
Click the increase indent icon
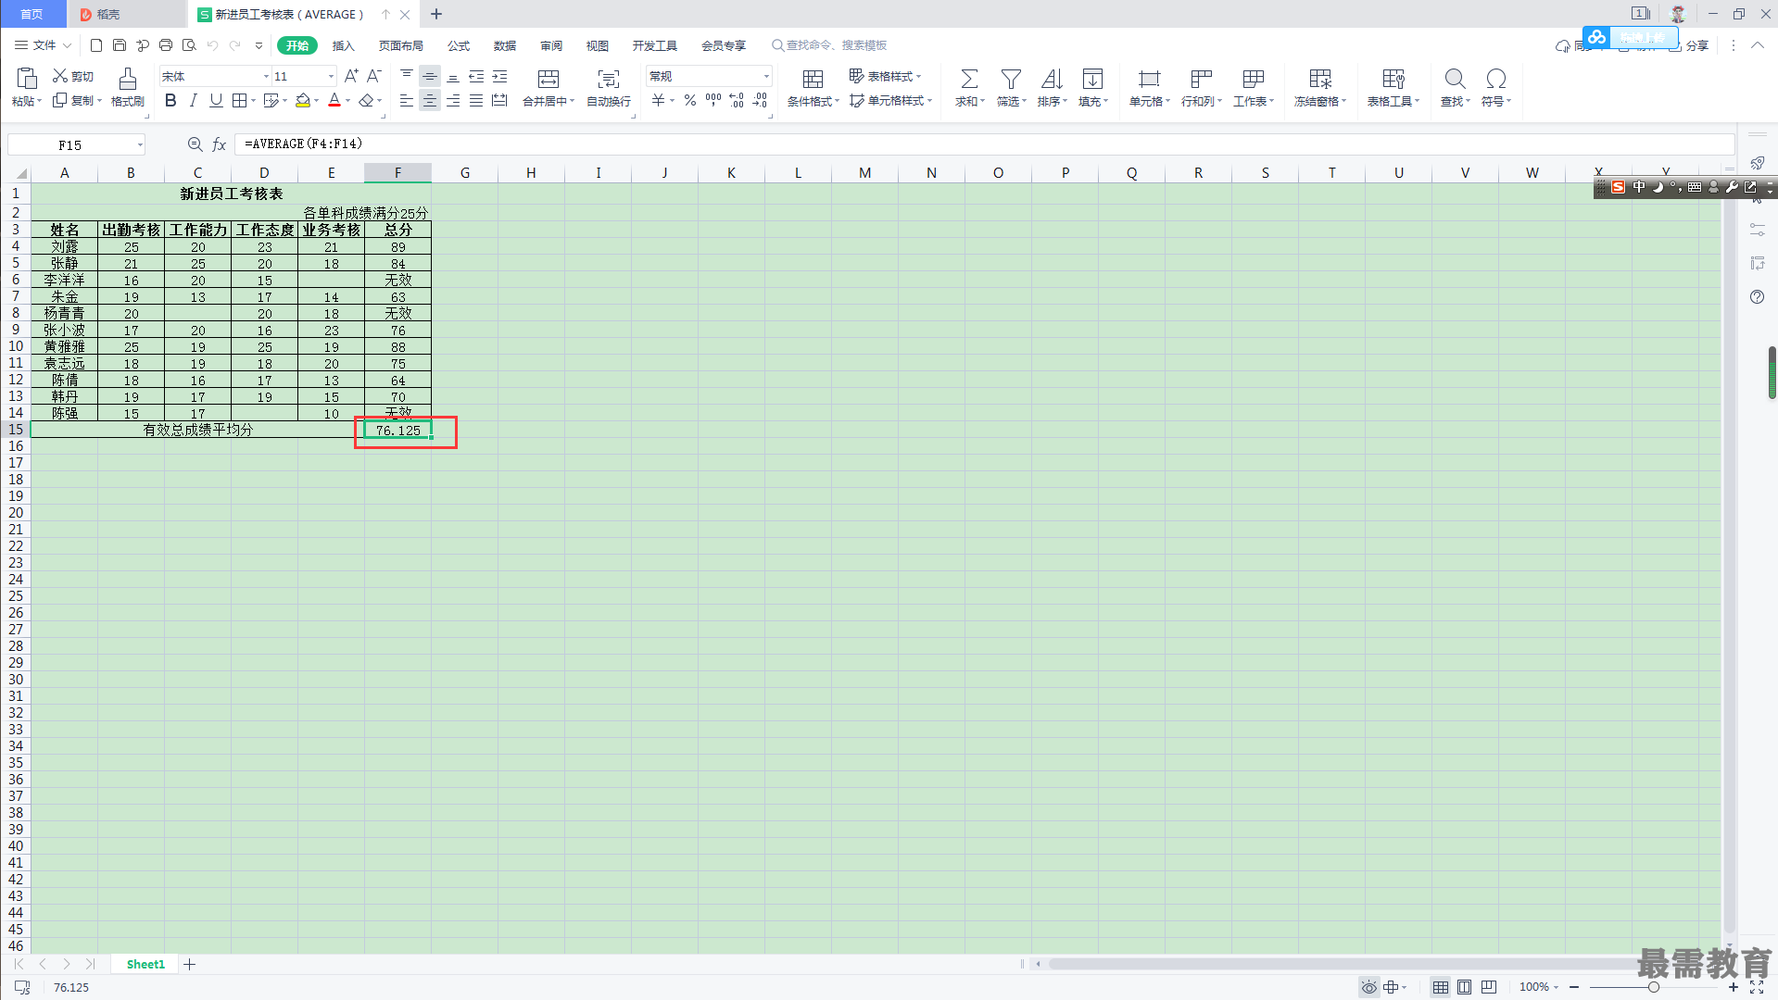coord(499,76)
